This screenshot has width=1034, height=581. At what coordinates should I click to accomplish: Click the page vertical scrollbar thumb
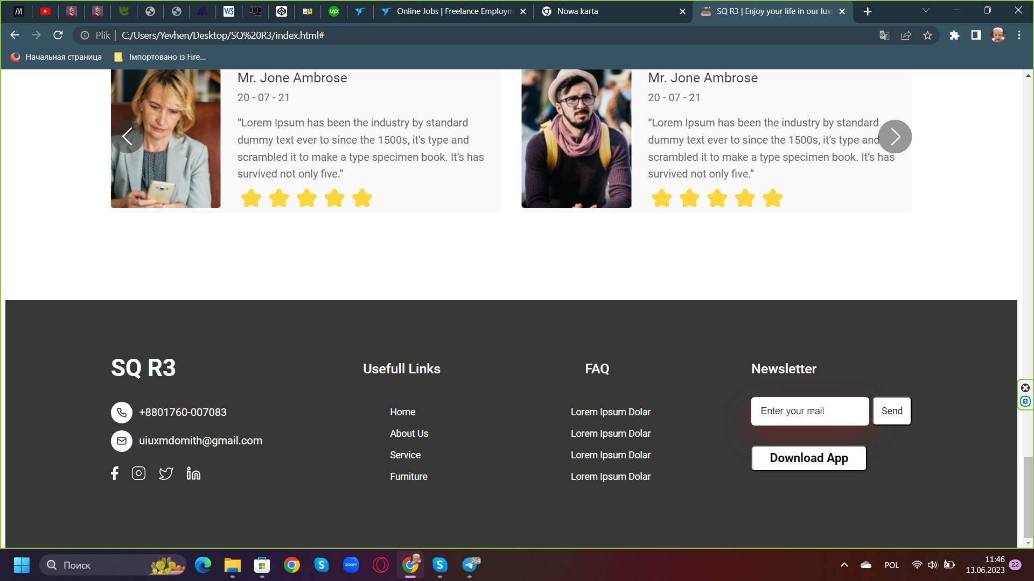(x=1028, y=496)
